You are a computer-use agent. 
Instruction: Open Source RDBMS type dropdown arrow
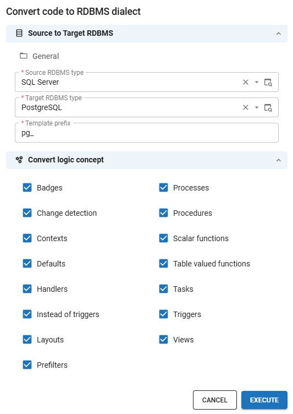pyautogui.click(x=256, y=82)
